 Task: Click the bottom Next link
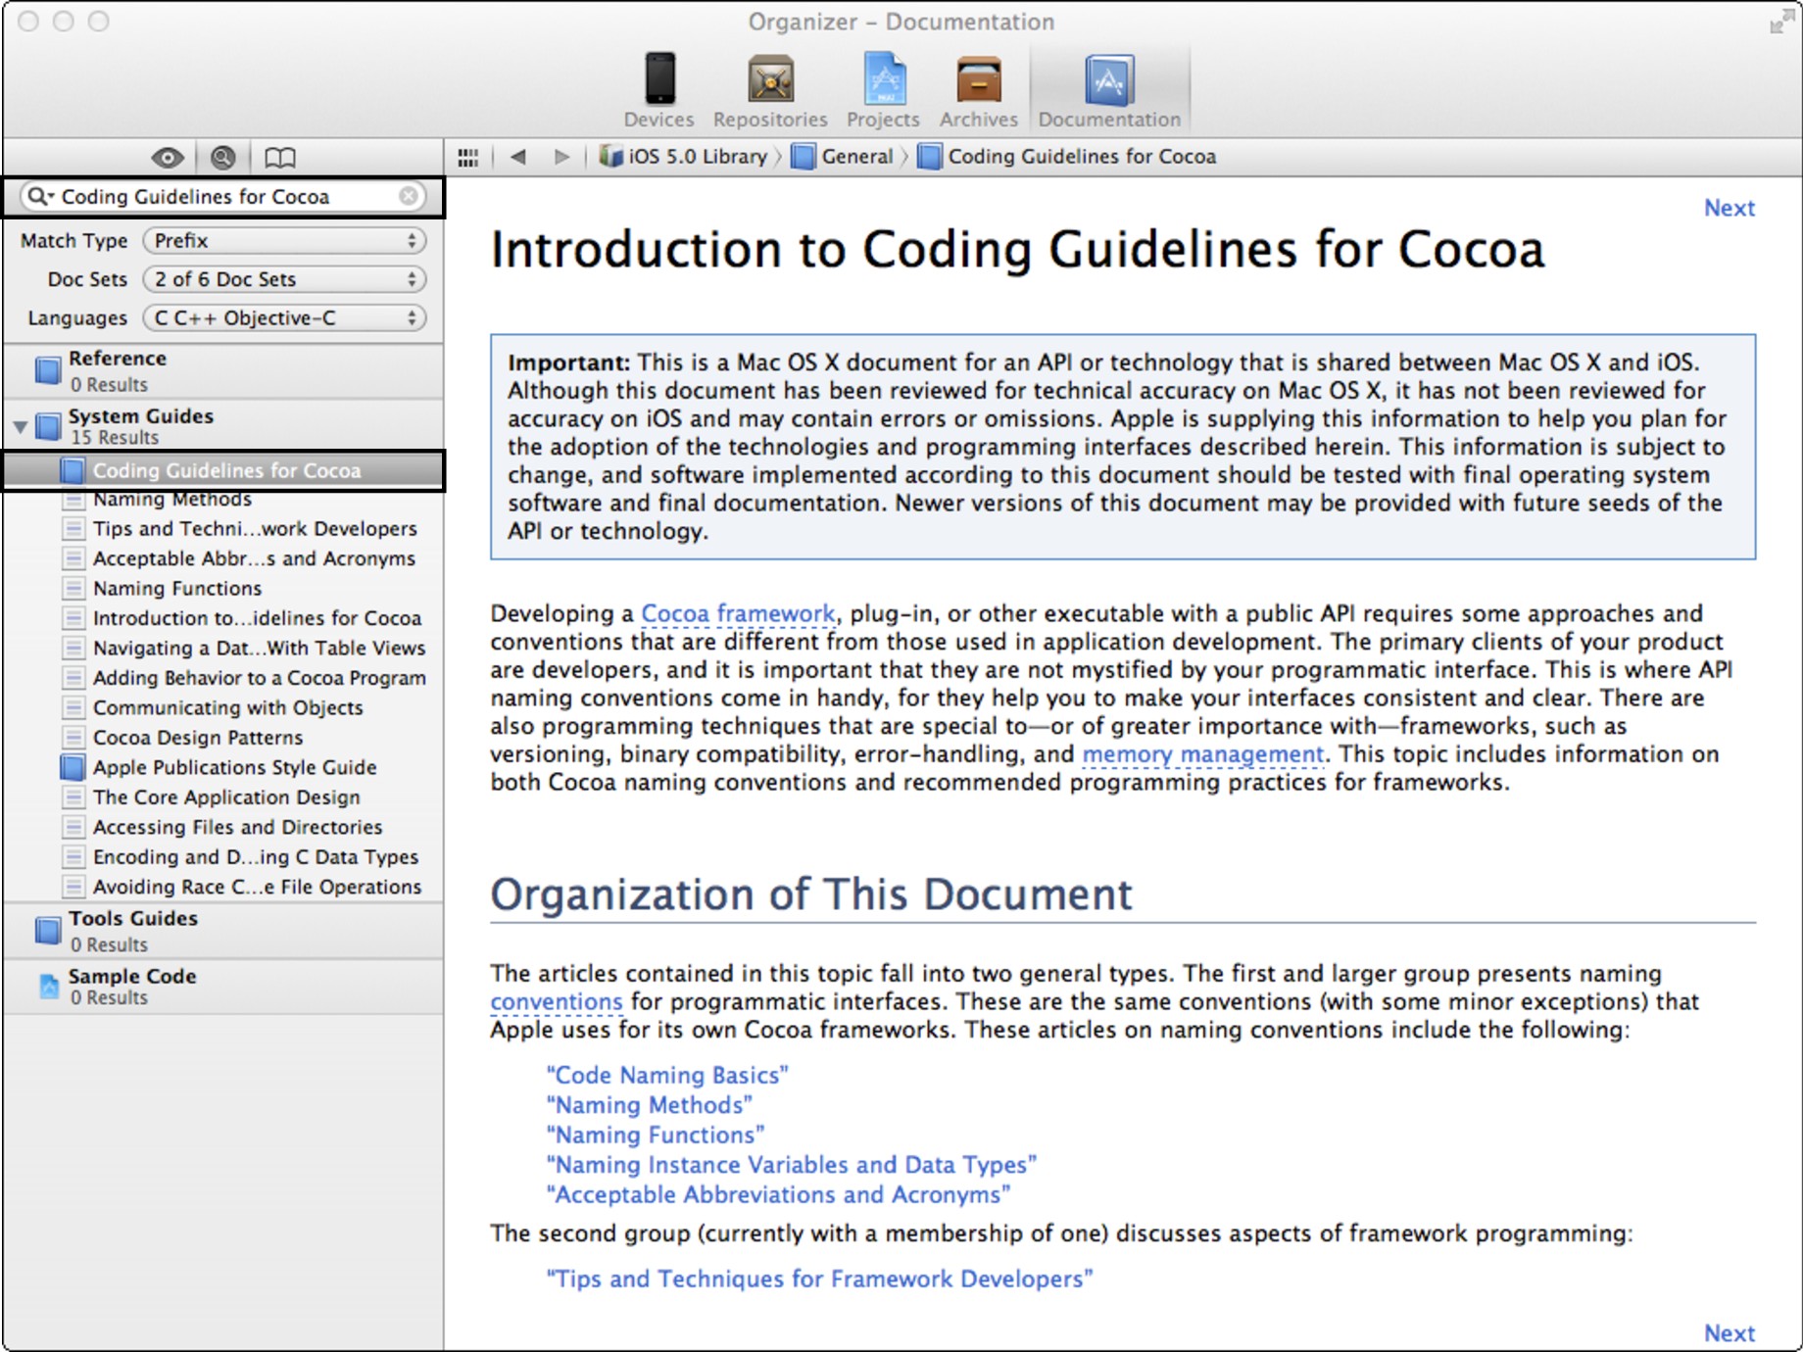coord(1729,1333)
